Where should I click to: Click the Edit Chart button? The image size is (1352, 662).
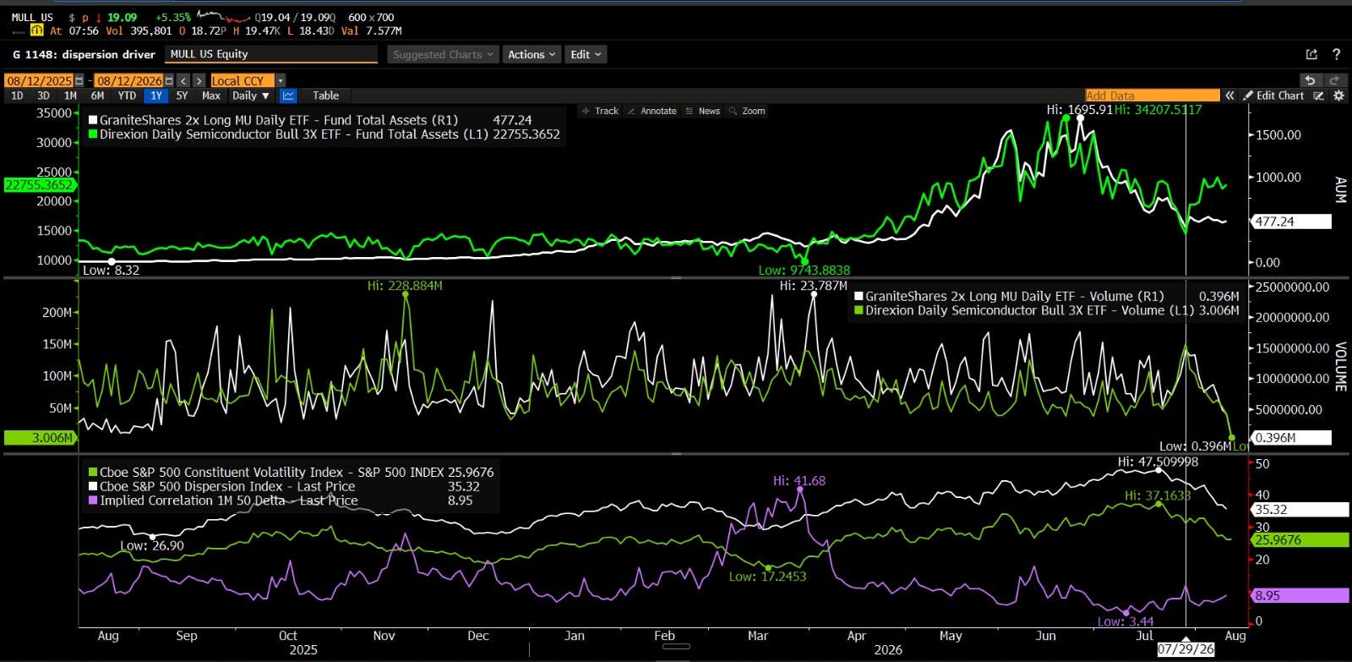coord(1273,96)
